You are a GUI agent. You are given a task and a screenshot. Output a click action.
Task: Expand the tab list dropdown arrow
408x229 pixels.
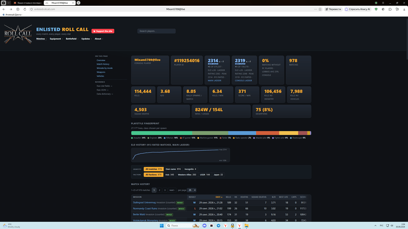(x=9, y=3)
